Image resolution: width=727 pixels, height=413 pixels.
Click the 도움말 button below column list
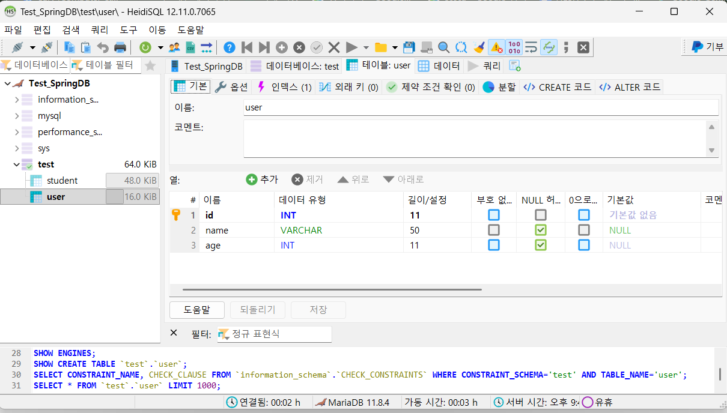pos(197,310)
